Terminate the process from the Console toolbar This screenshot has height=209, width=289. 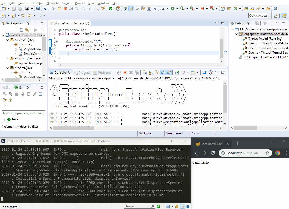(x=125, y=72)
